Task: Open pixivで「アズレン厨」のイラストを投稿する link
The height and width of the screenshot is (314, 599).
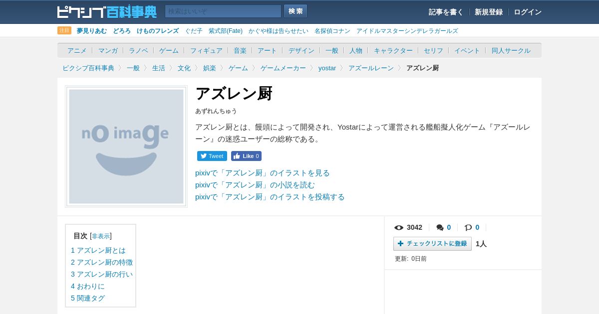Action: tap(270, 197)
